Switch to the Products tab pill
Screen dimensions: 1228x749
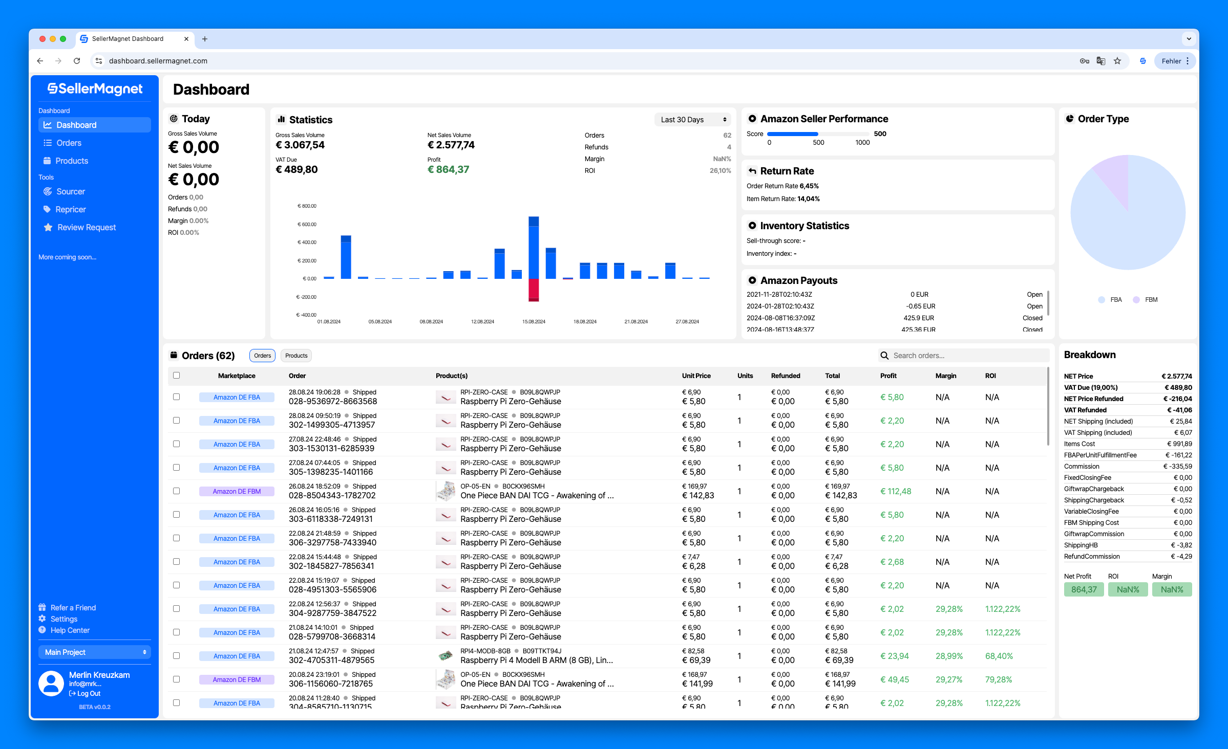pos(297,356)
